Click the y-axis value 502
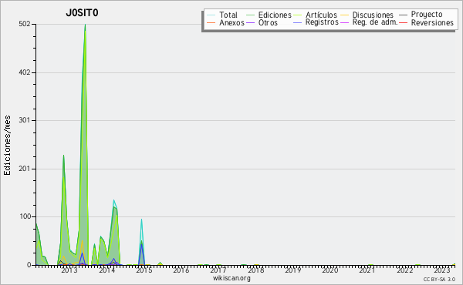Viewport: 463px width, 285px height. [x=25, y=24]
